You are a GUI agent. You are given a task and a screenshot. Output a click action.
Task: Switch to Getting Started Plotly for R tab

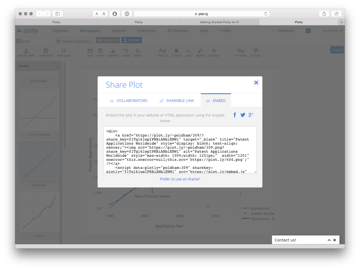coord(219,22)
